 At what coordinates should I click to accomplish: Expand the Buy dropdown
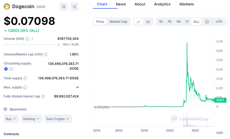pyautogui.click(x=11, y=119)
